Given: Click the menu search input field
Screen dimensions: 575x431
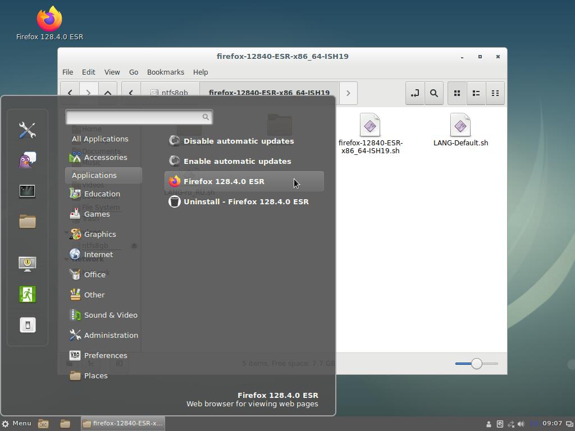Looking at the screenshot, I should coord(139,117).
